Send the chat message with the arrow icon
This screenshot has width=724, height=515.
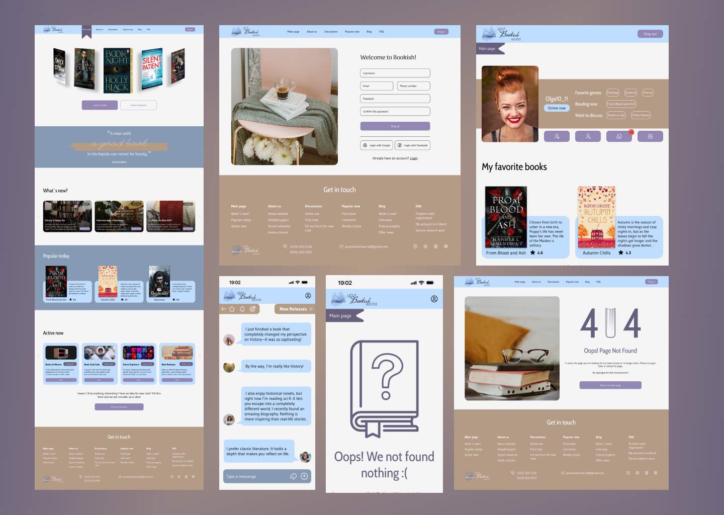tap(304, 476)
